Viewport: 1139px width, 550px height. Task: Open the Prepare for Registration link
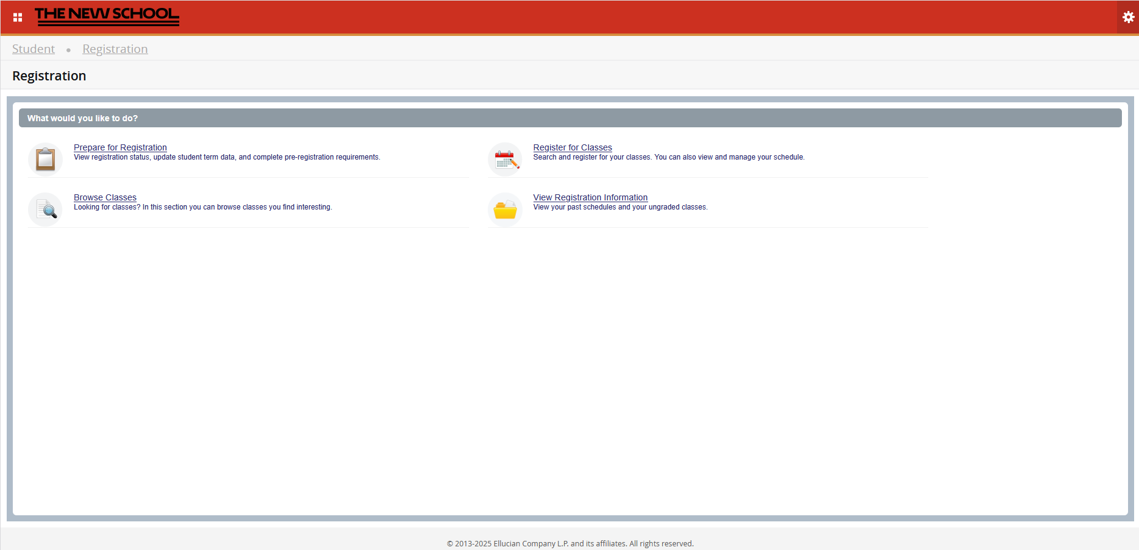pos(120,147)
